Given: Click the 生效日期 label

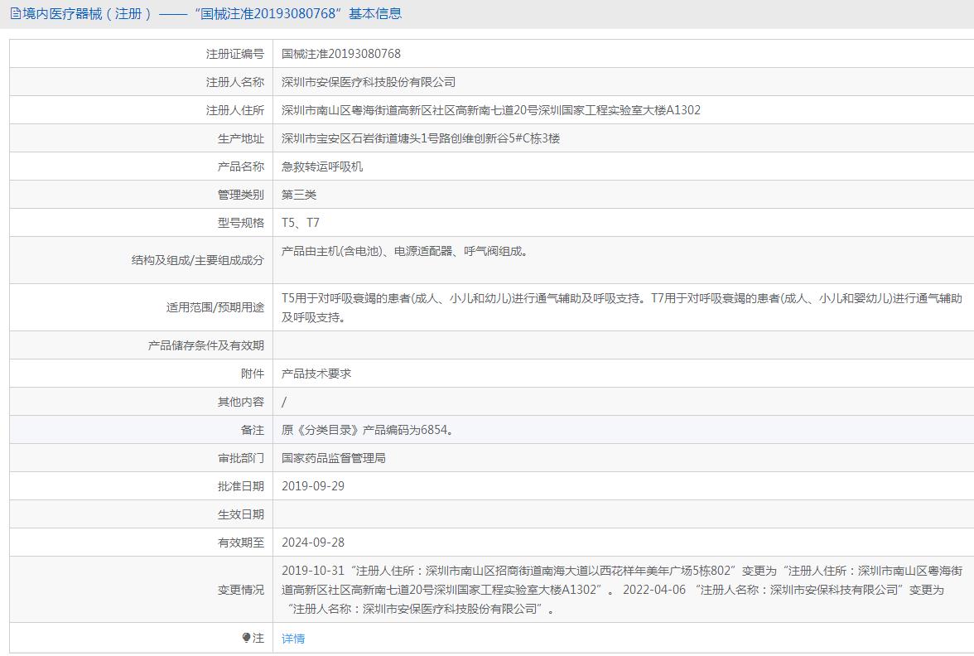Looking at the screenshot, I should [x=240, y=514].
